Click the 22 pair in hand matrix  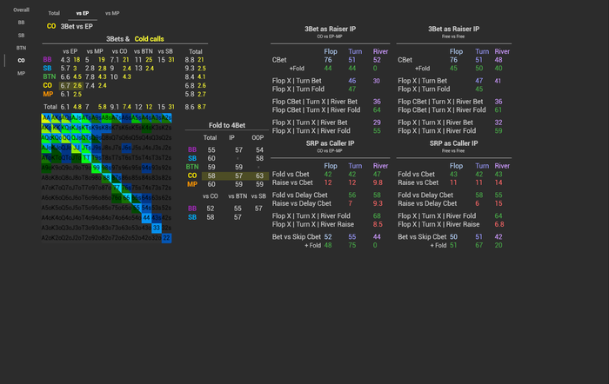coord(167,238)
